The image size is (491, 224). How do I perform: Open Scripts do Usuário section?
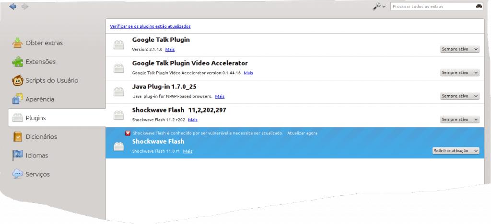52,80
